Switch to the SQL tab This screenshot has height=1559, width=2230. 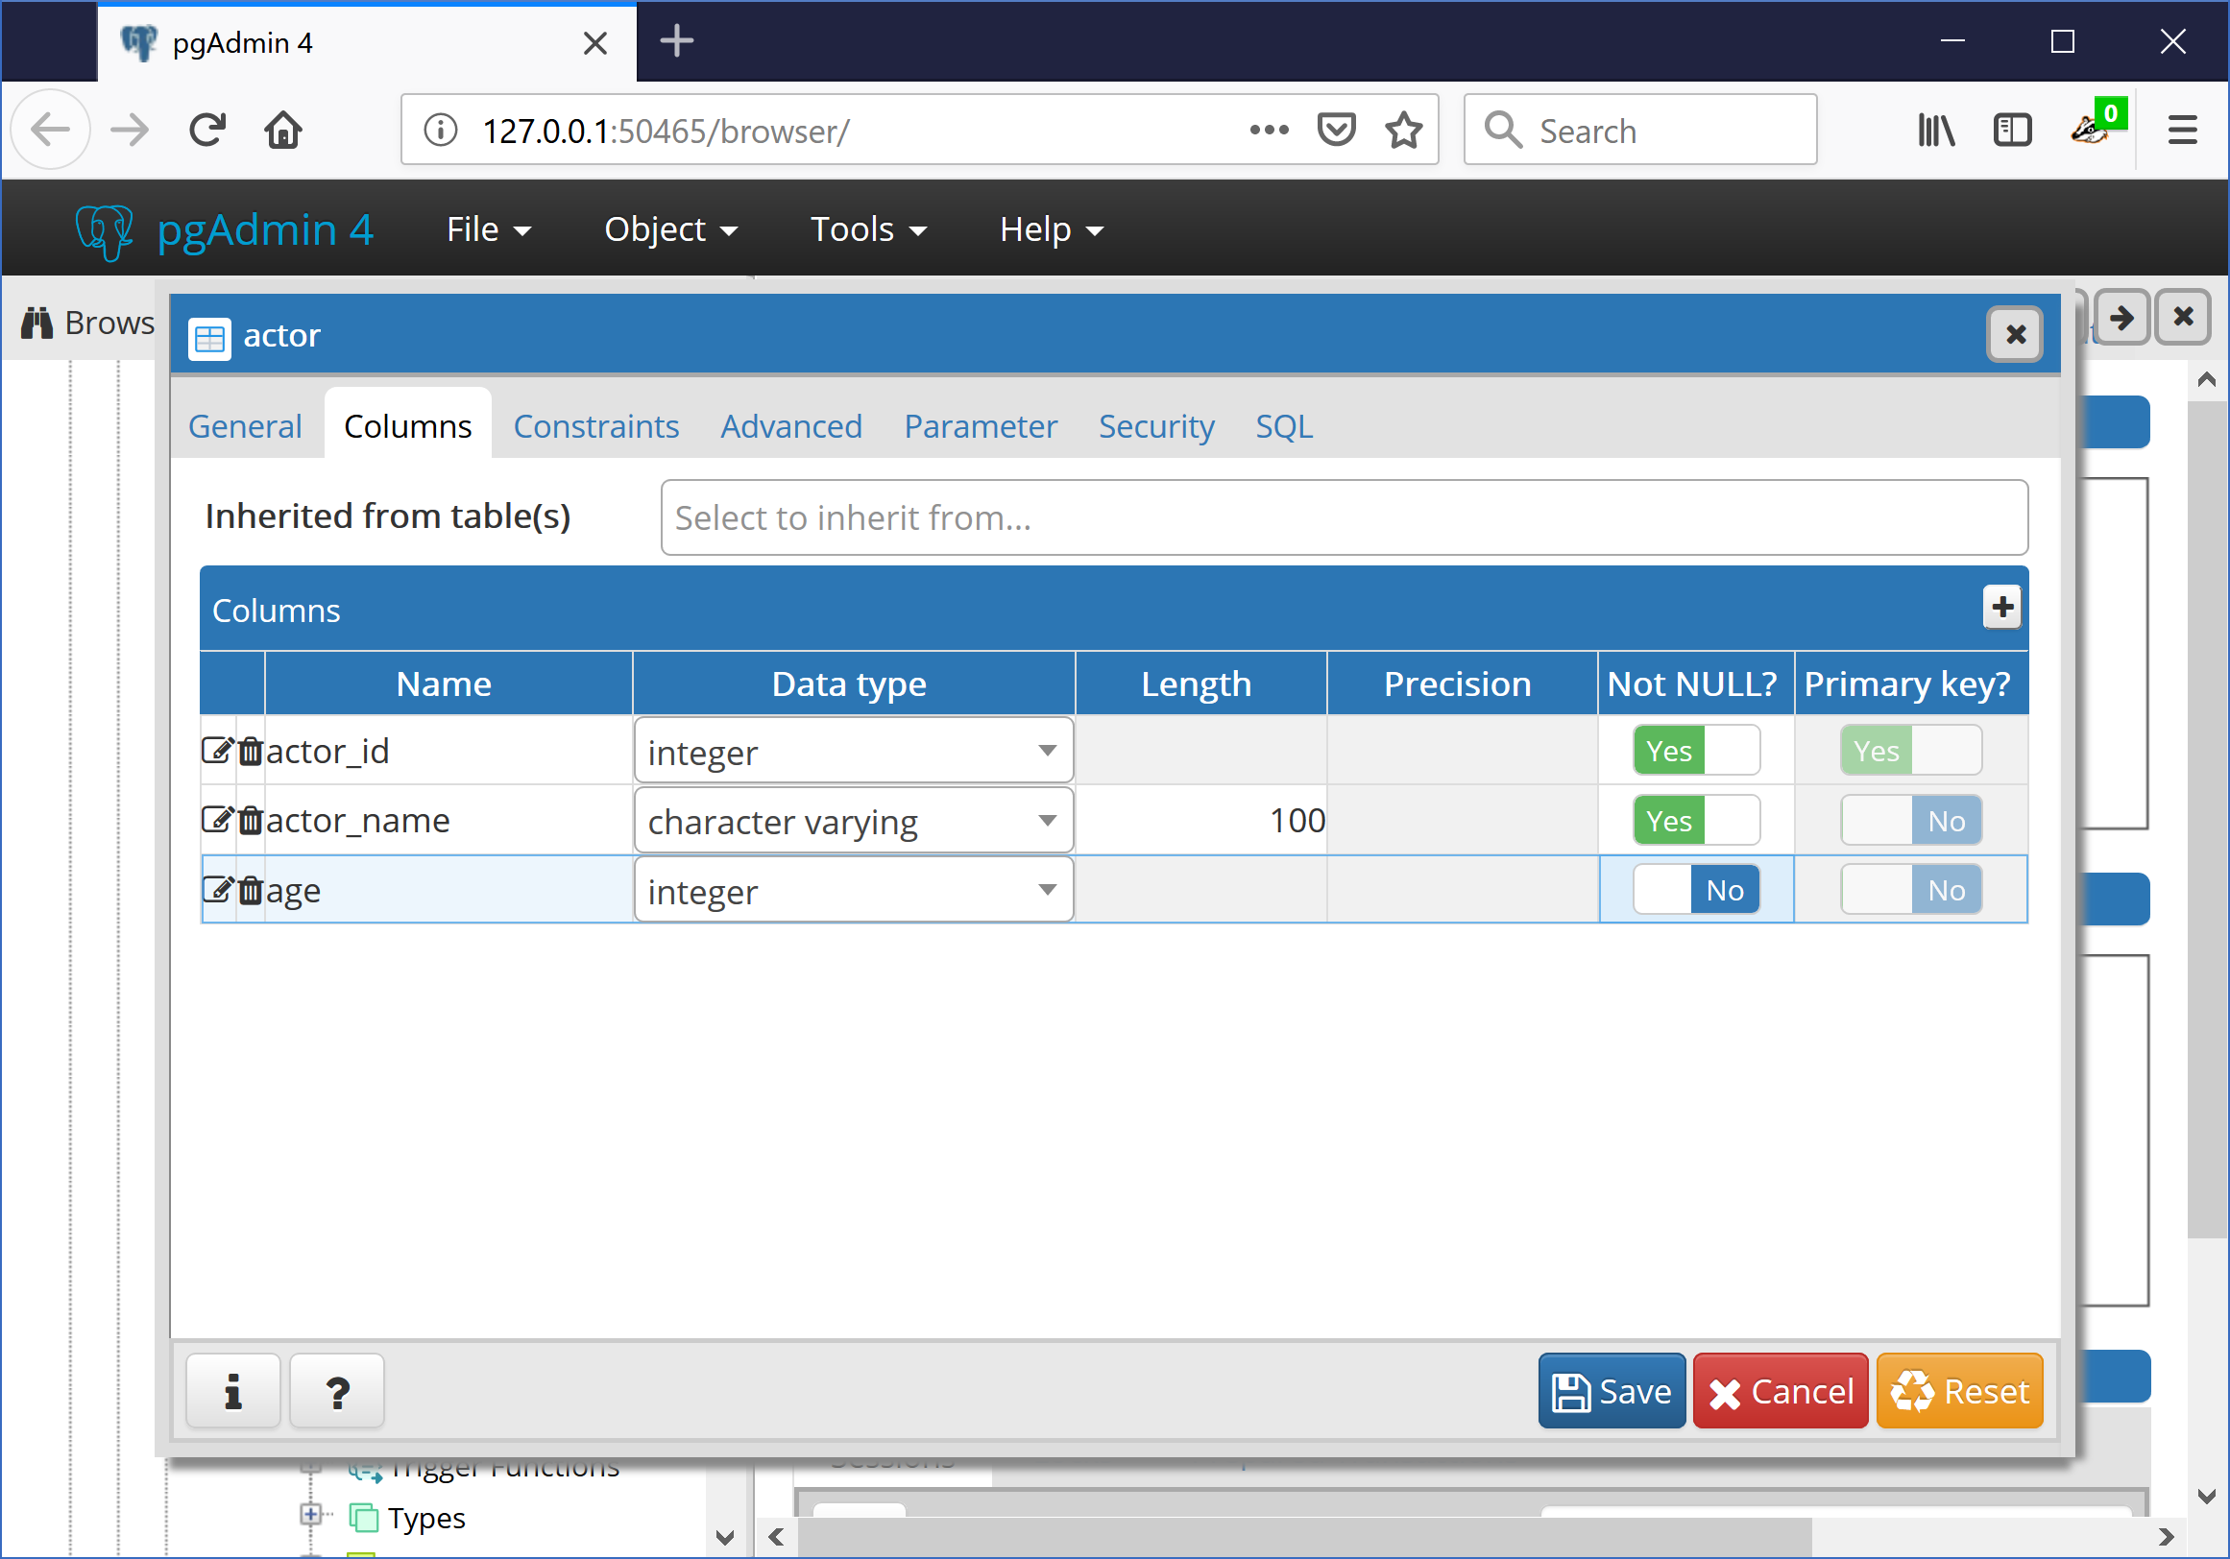(x=1284, y=426)
